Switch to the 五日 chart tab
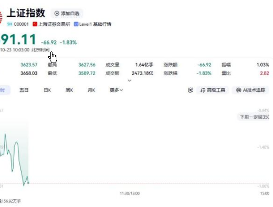This screenshot has width=273, height=207. pyautogui.click(x=24, y=90)
